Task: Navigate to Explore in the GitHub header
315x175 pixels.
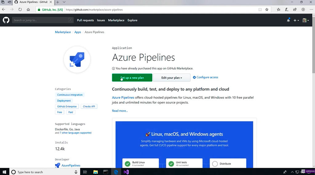Action: coord(132,20)
